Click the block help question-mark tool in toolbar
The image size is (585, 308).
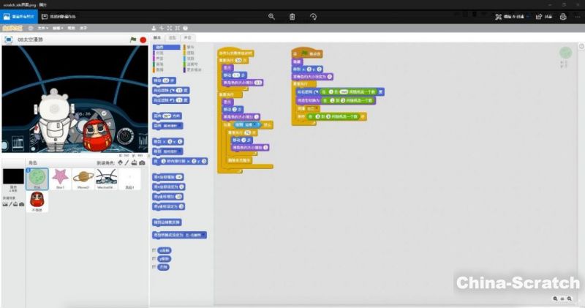[x=186, y=28]
